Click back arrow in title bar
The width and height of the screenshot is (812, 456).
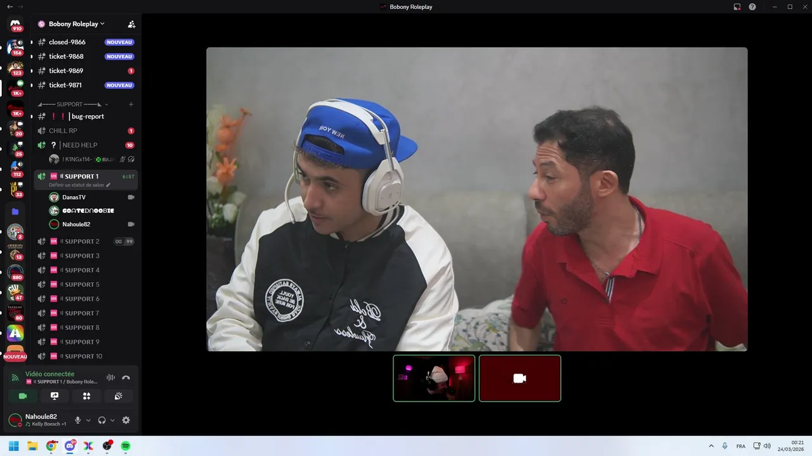pos(10,6)
